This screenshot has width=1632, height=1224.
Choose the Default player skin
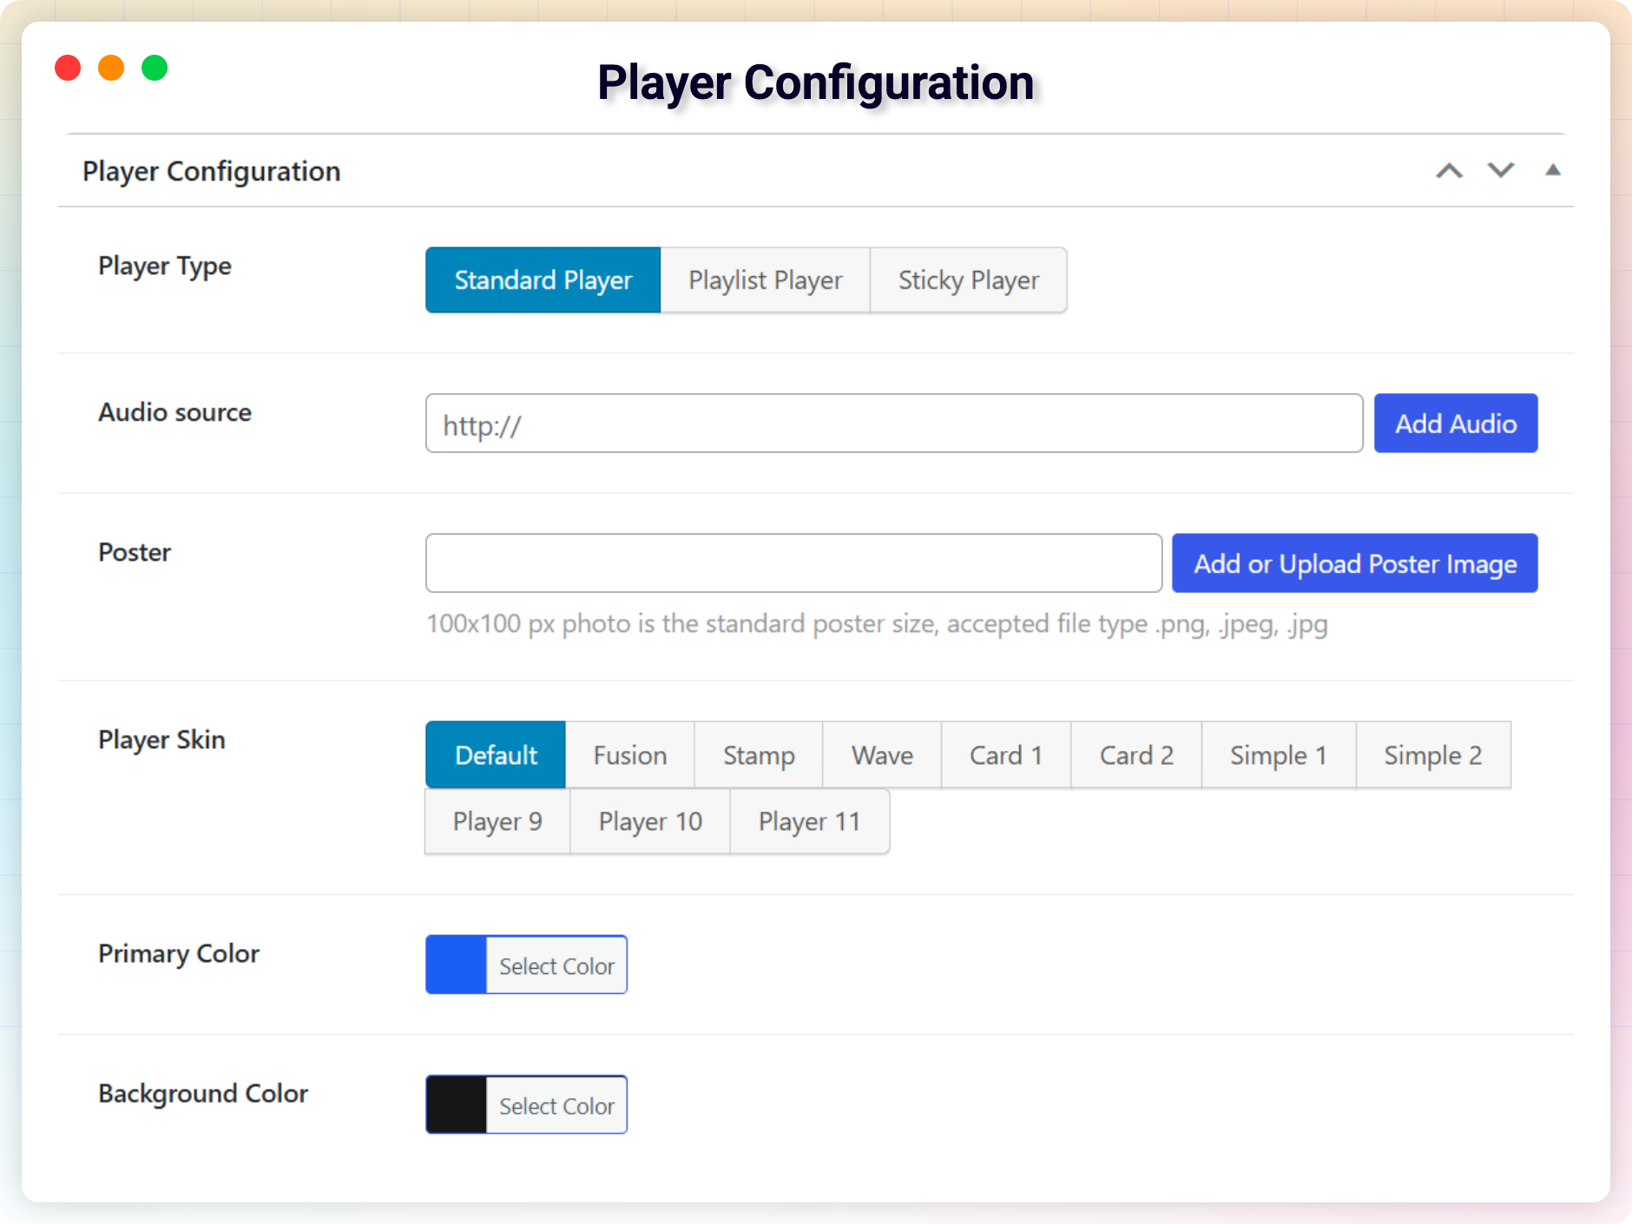tap(496, 755)
